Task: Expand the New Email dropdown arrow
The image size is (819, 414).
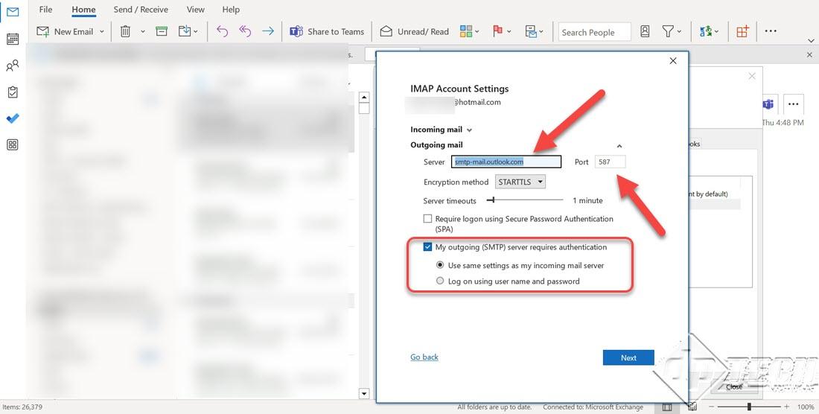Action: 102,32
